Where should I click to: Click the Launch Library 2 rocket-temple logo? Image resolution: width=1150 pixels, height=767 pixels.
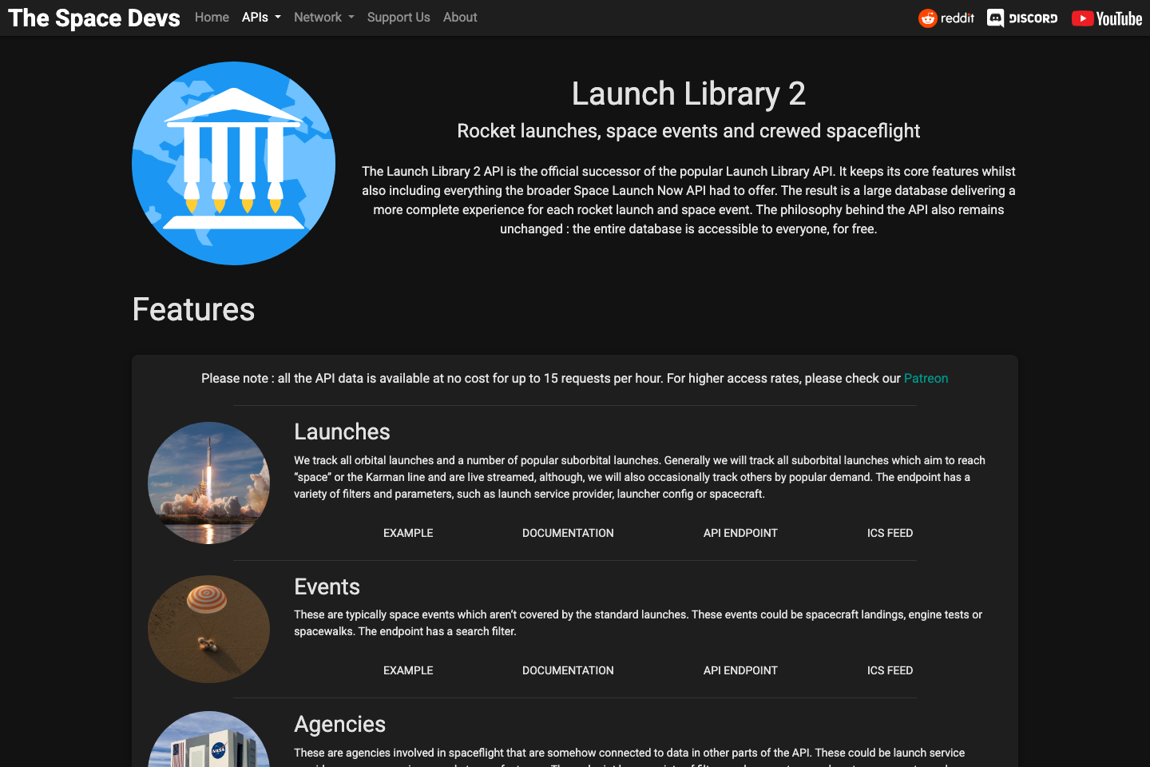(233, 162)
